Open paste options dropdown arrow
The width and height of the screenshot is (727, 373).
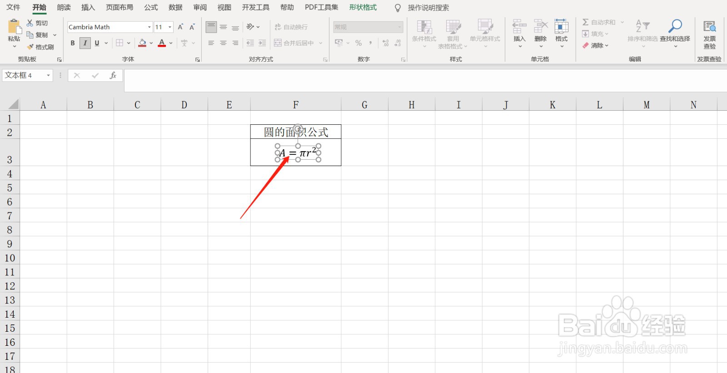point(14,47)
